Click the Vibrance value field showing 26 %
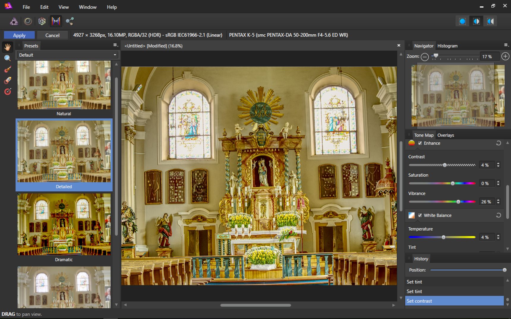Screen dimensions: 511x319 click(487, 202)
